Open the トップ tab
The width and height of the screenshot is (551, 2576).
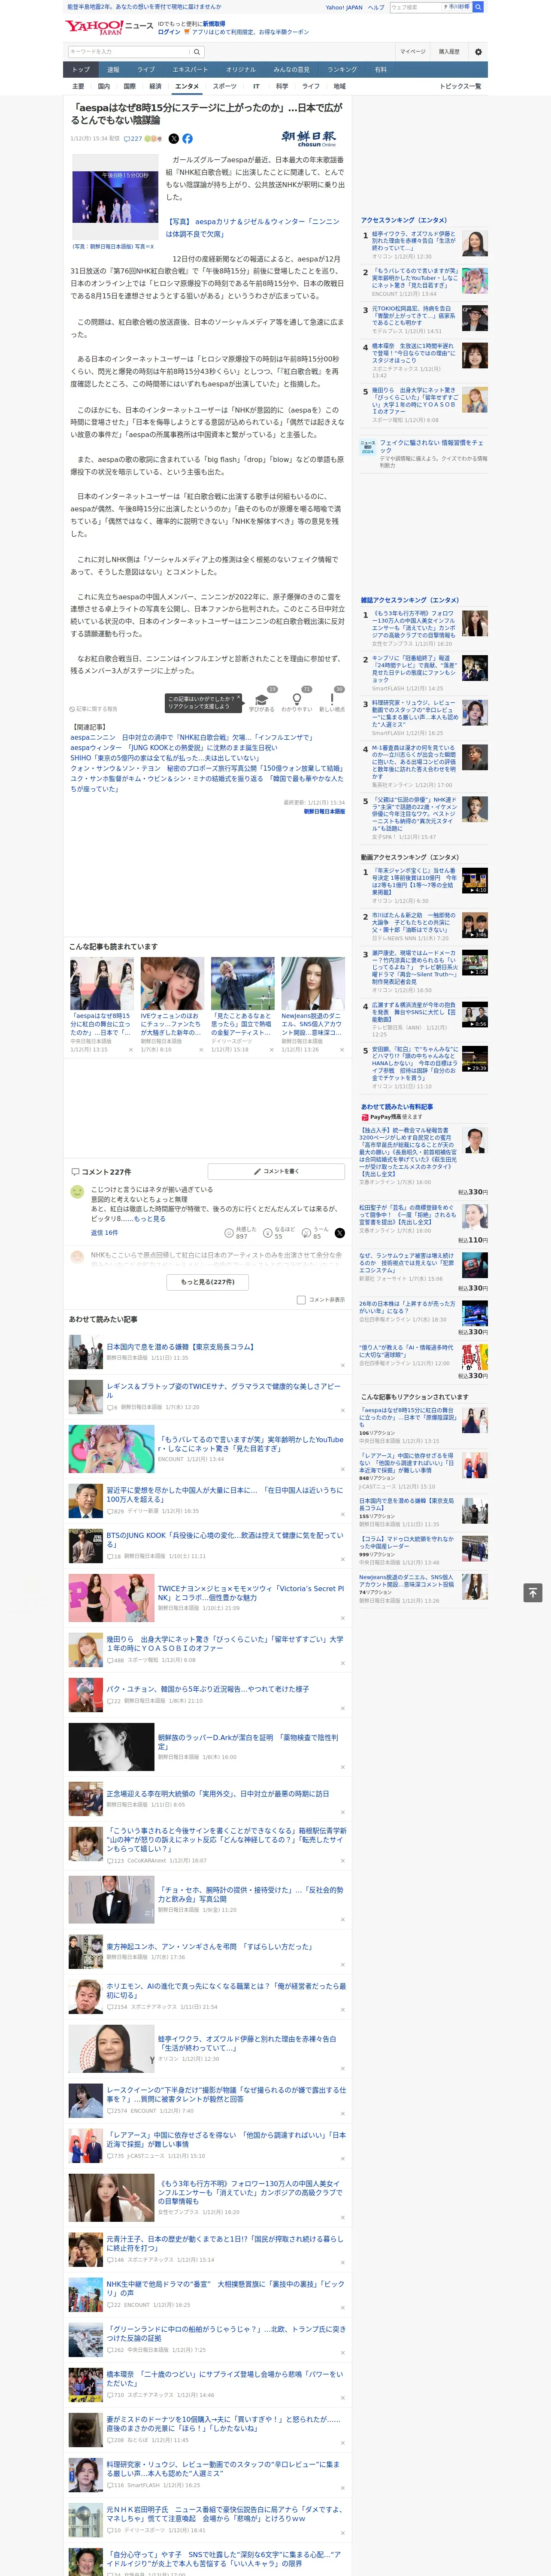81,69
